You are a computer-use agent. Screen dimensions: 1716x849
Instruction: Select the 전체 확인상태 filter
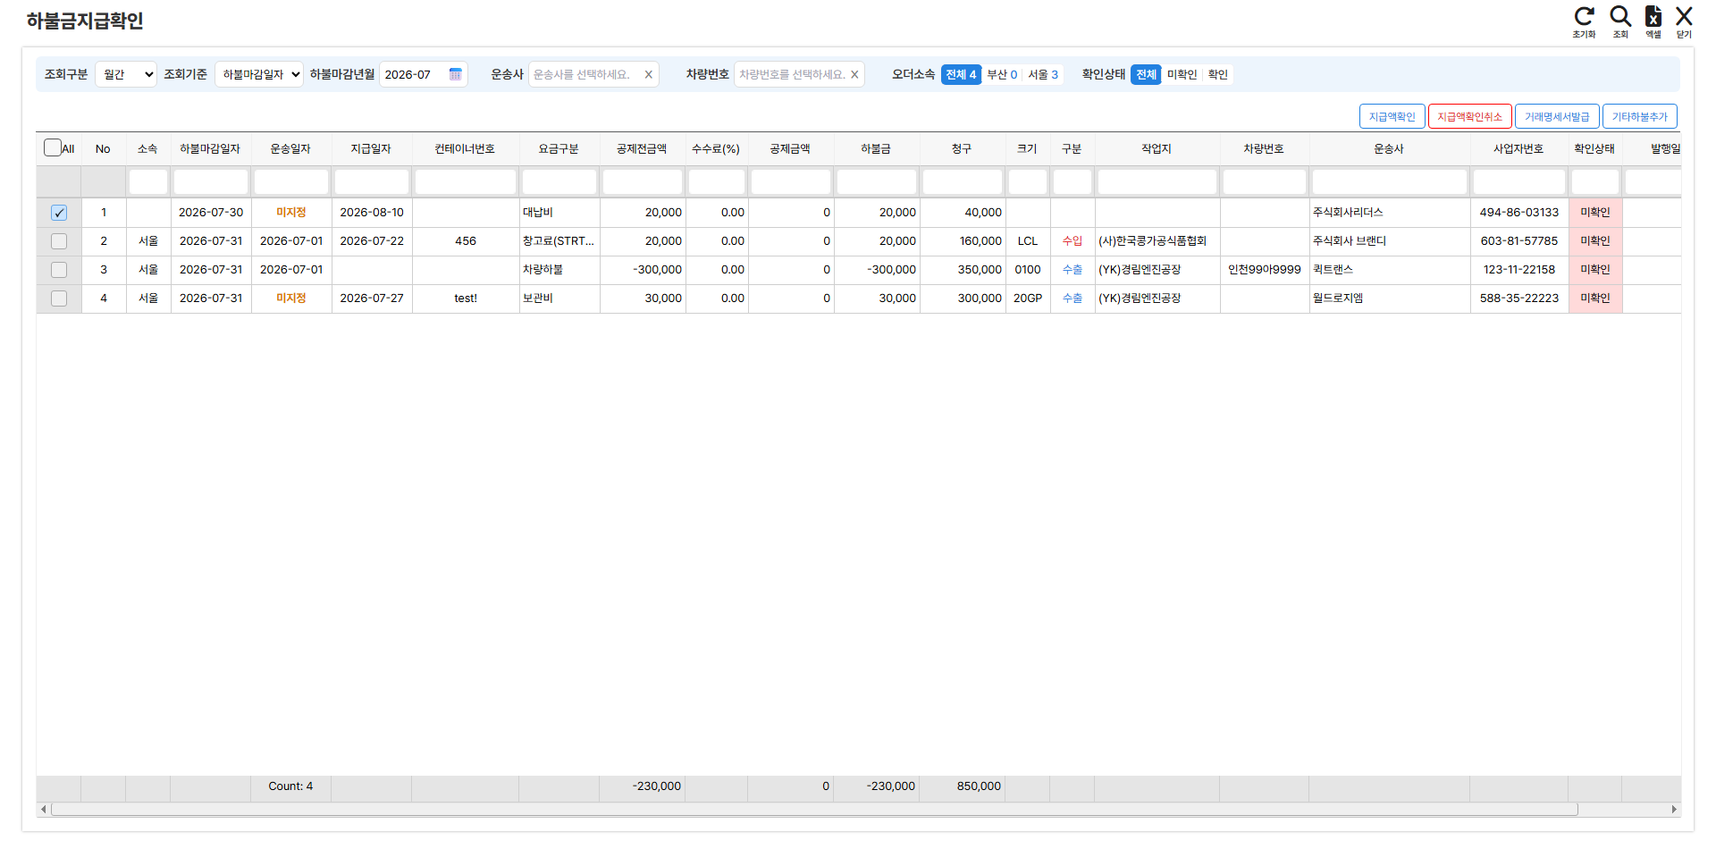pos(1146,74)
